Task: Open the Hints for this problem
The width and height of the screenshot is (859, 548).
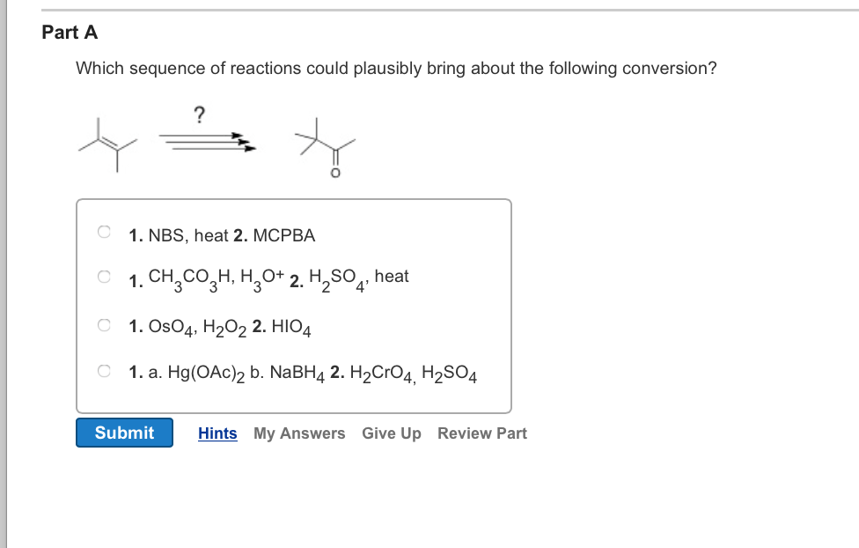Action: (x=217, y=433)
